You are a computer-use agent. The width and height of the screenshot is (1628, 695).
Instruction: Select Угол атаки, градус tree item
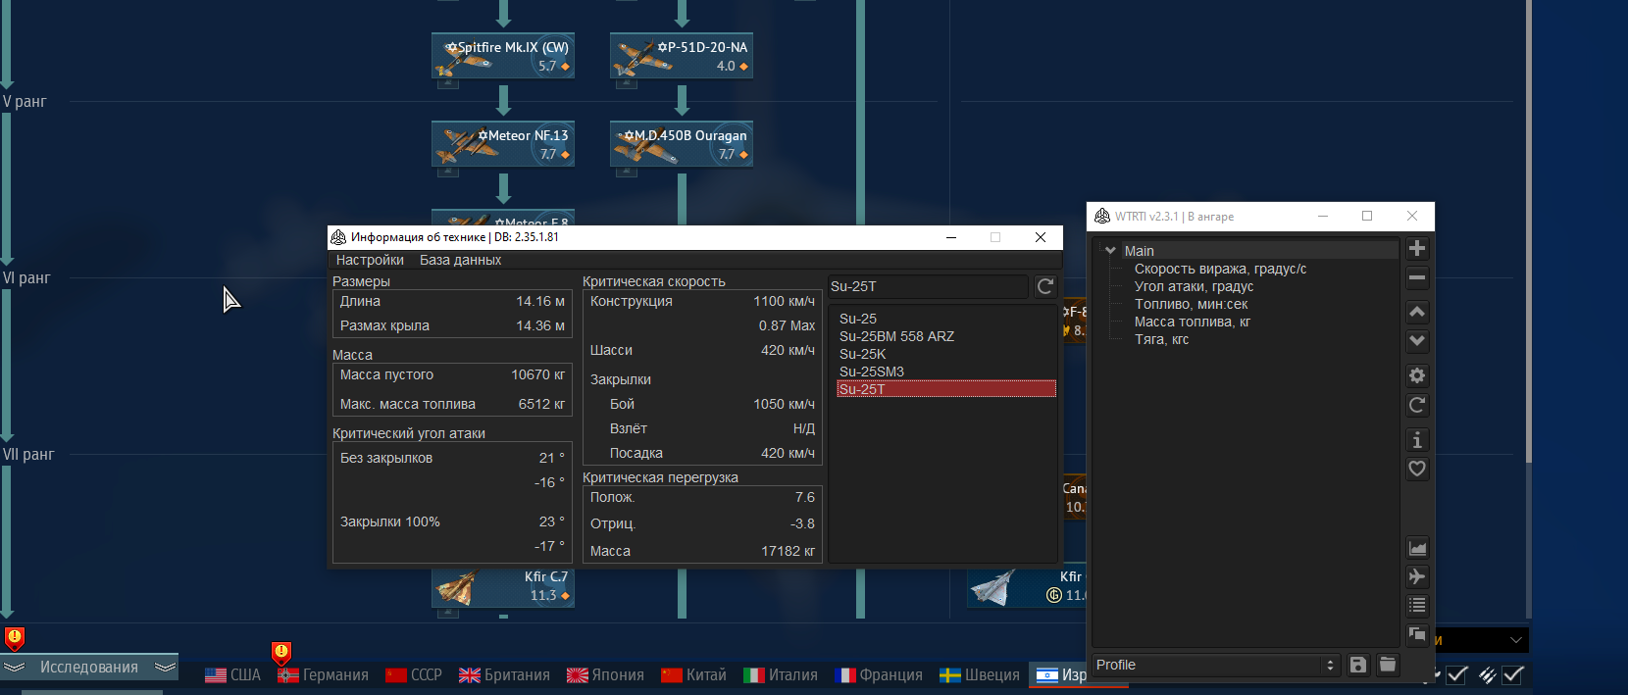click(x=1194, y=286)
